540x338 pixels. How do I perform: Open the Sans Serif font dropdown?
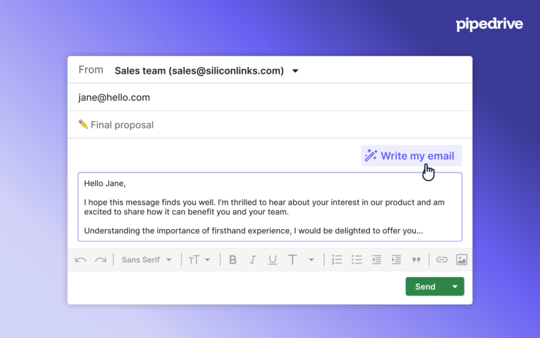point(146,260)
